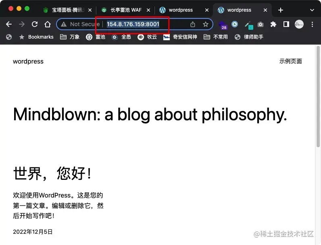Switch to the first wordpress tab
Image resolution: width=321 pixels, height=245 pixels.
(x=181, y=10)
